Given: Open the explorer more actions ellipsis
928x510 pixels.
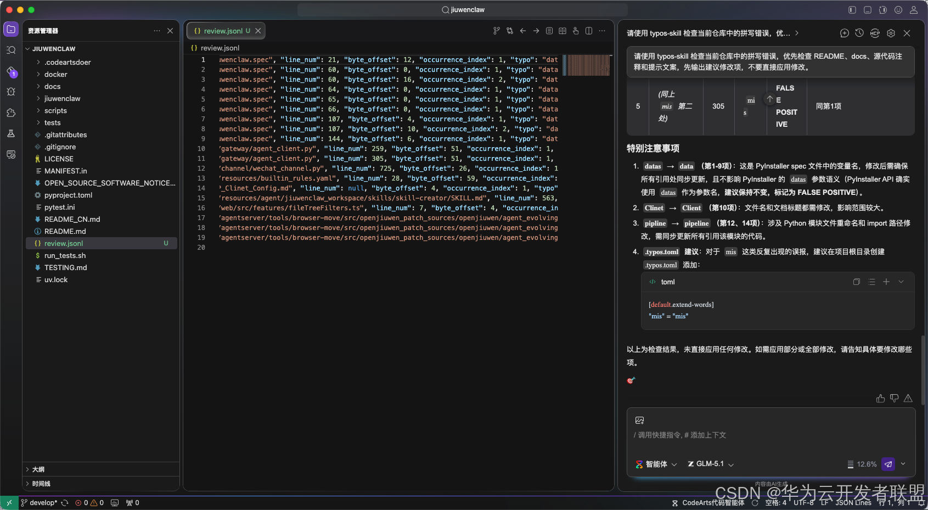Looking at the screenshot, I should (157, 31).
